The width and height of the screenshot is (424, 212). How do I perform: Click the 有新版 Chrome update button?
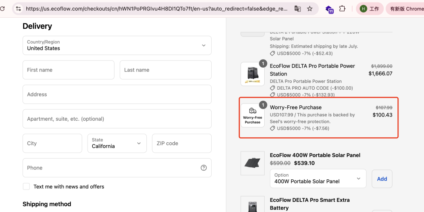tap(406, 9)
